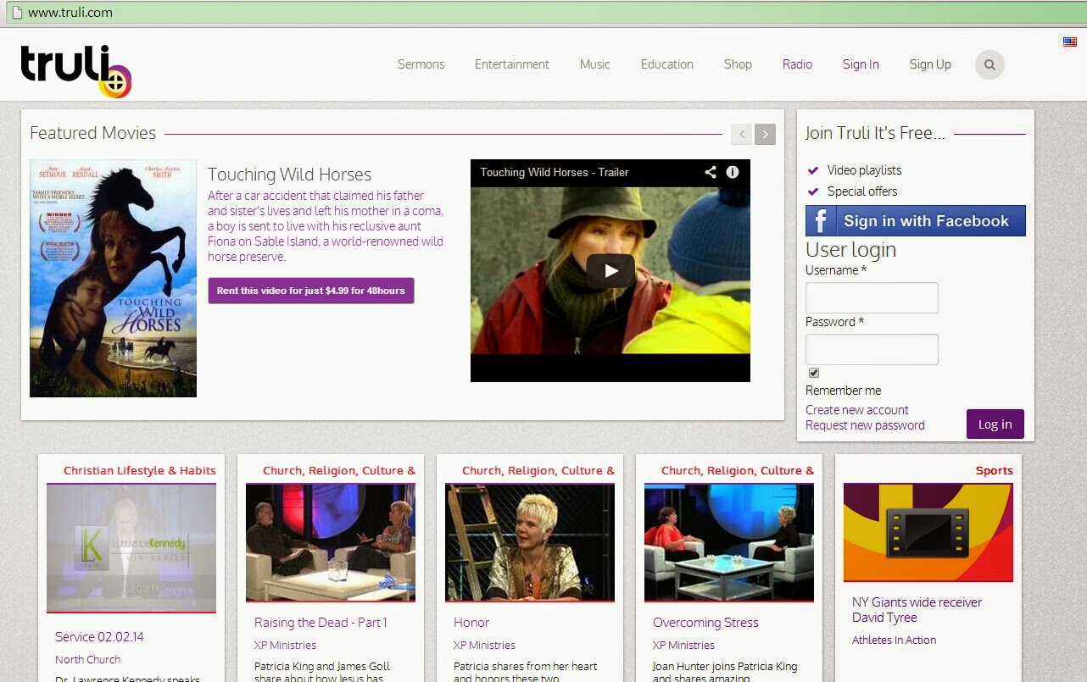Click Create new account link
The height and width of the screenshot is (682, 1087).
tap(857, 410)
